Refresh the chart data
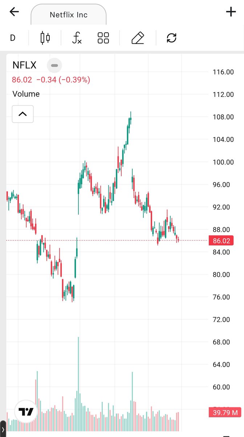Viewport: 244px width, 437px height. pyautogui.click(x=171, y=38)
